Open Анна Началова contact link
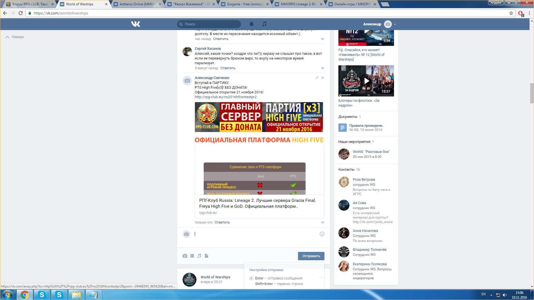 365,231
